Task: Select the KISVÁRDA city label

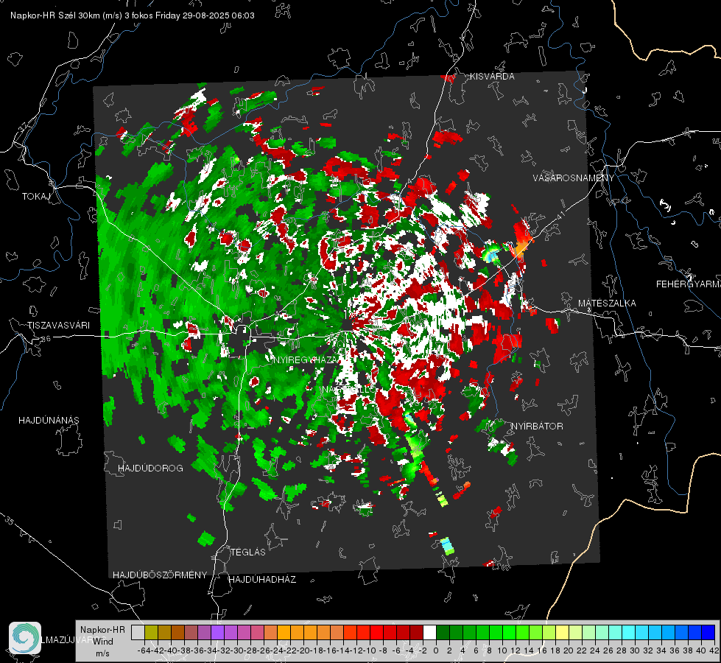Action: [492, 77]
